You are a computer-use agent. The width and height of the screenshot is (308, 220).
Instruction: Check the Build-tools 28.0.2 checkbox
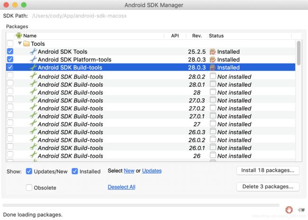point(10,75)
